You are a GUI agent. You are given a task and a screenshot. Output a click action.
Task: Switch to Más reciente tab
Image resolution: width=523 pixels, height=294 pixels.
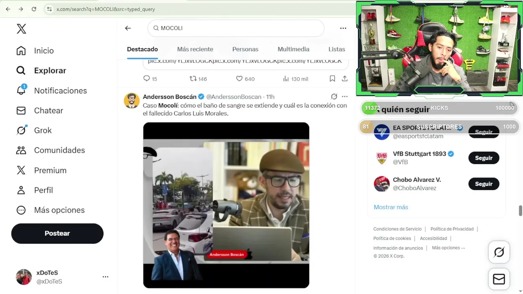(x=195, y=49)
